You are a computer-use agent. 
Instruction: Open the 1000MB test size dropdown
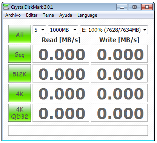click(x=63, y=30)
